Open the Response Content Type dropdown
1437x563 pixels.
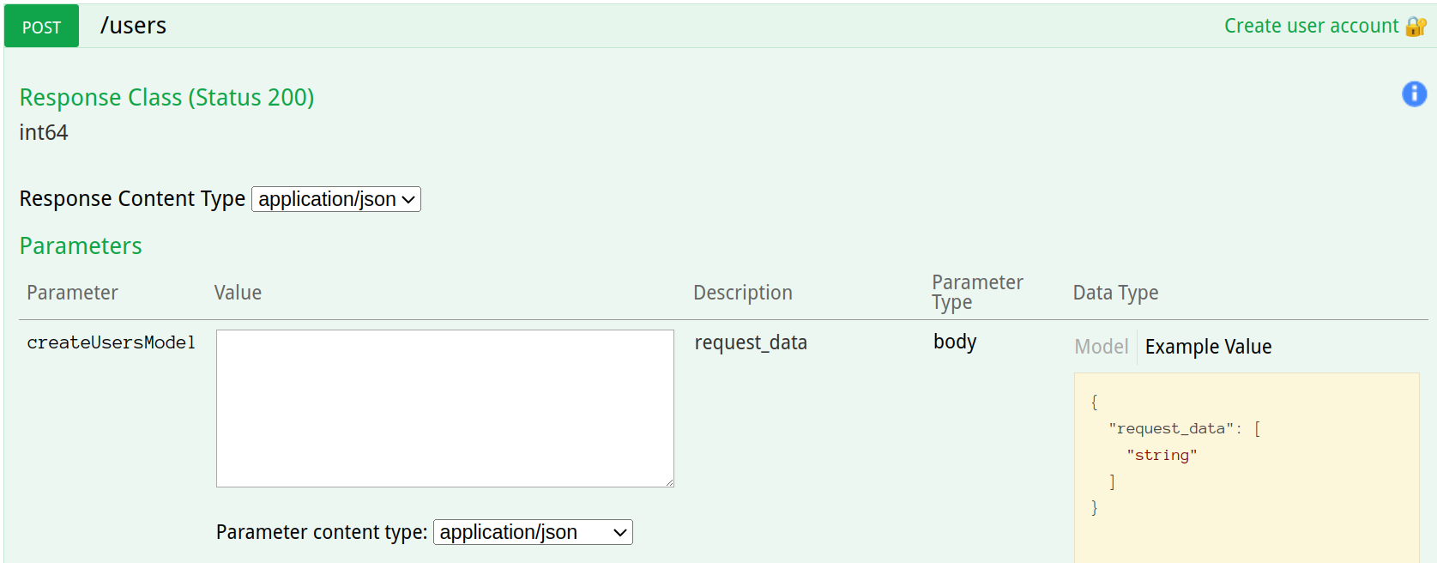[x=336, y=199]
